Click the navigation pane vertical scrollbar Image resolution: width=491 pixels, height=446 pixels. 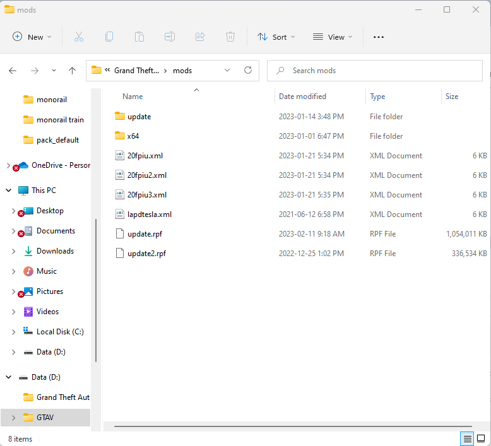(x=96, y=290)
